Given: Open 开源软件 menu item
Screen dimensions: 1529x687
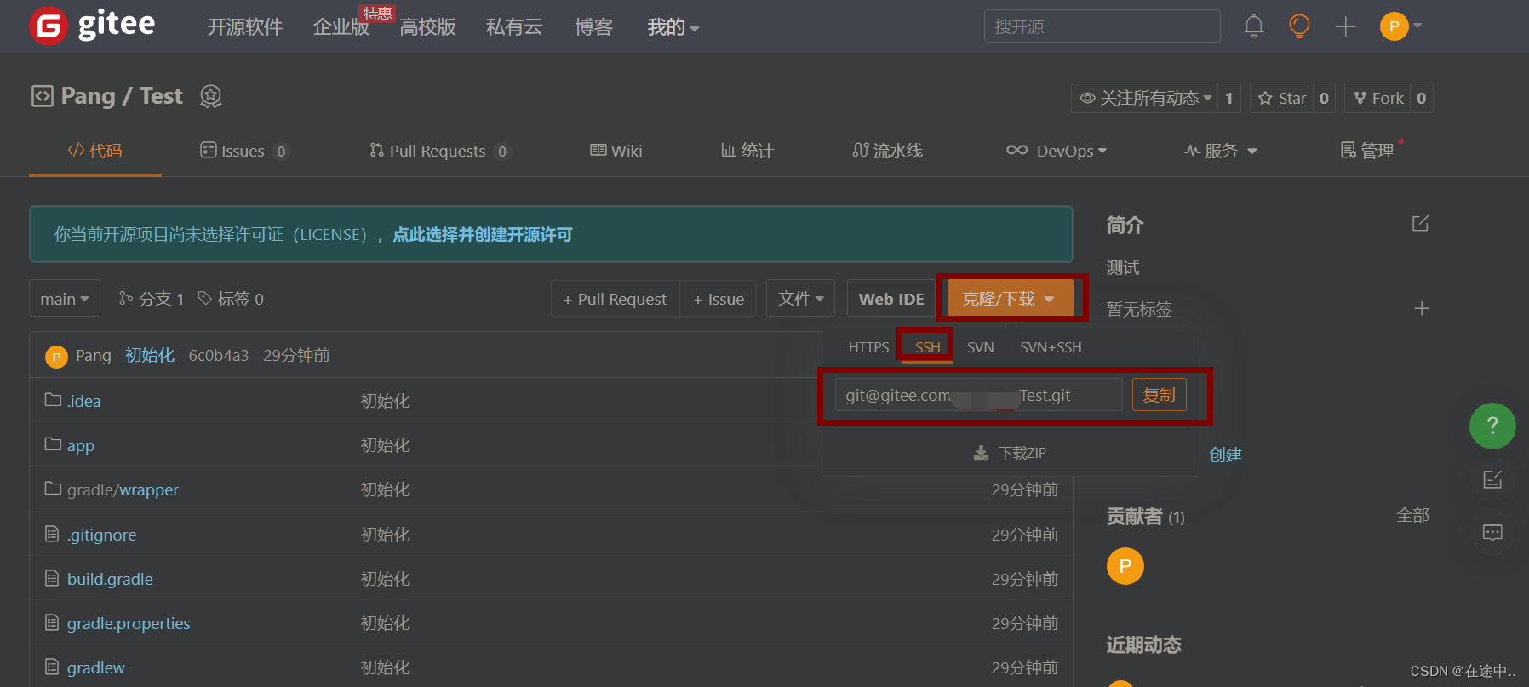Looking at the screenshot, I should click(245, 27).
